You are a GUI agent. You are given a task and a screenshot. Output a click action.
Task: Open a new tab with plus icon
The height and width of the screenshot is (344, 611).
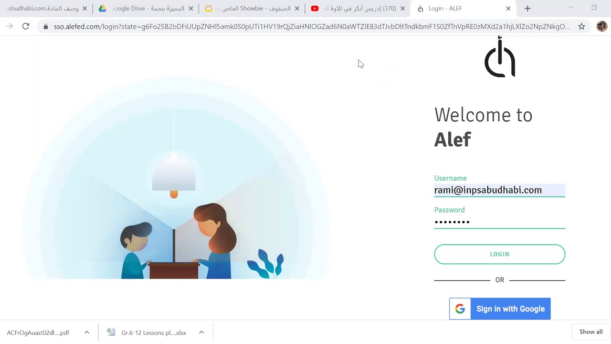[527, 9]
